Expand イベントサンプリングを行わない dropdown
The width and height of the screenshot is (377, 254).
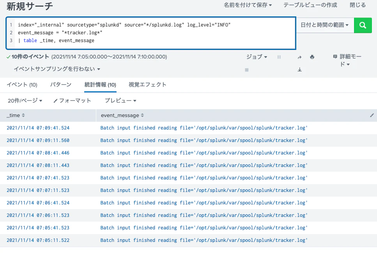click(57, 69)
